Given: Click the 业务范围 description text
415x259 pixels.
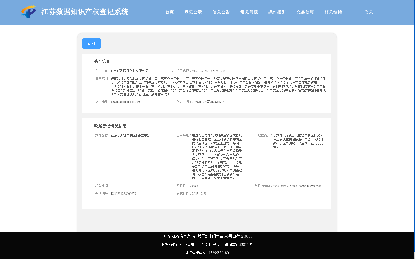Looking at the screenshot, I should coord(218,87).
